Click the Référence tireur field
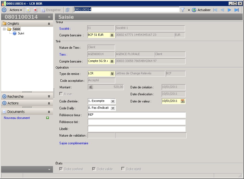Screen dimensions: 244x179 coord(137,115)
